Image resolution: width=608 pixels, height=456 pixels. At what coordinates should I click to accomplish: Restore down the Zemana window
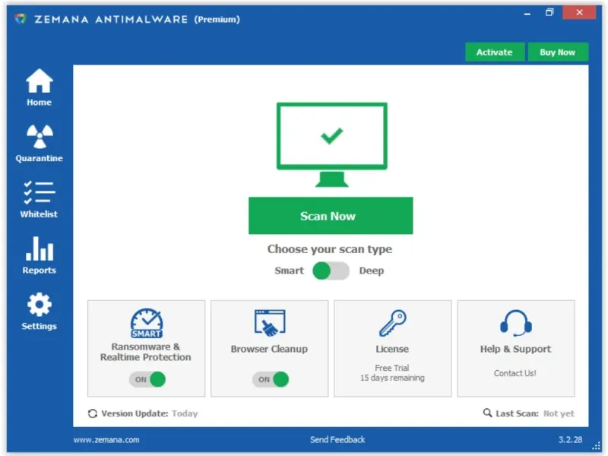coord(549,12)
